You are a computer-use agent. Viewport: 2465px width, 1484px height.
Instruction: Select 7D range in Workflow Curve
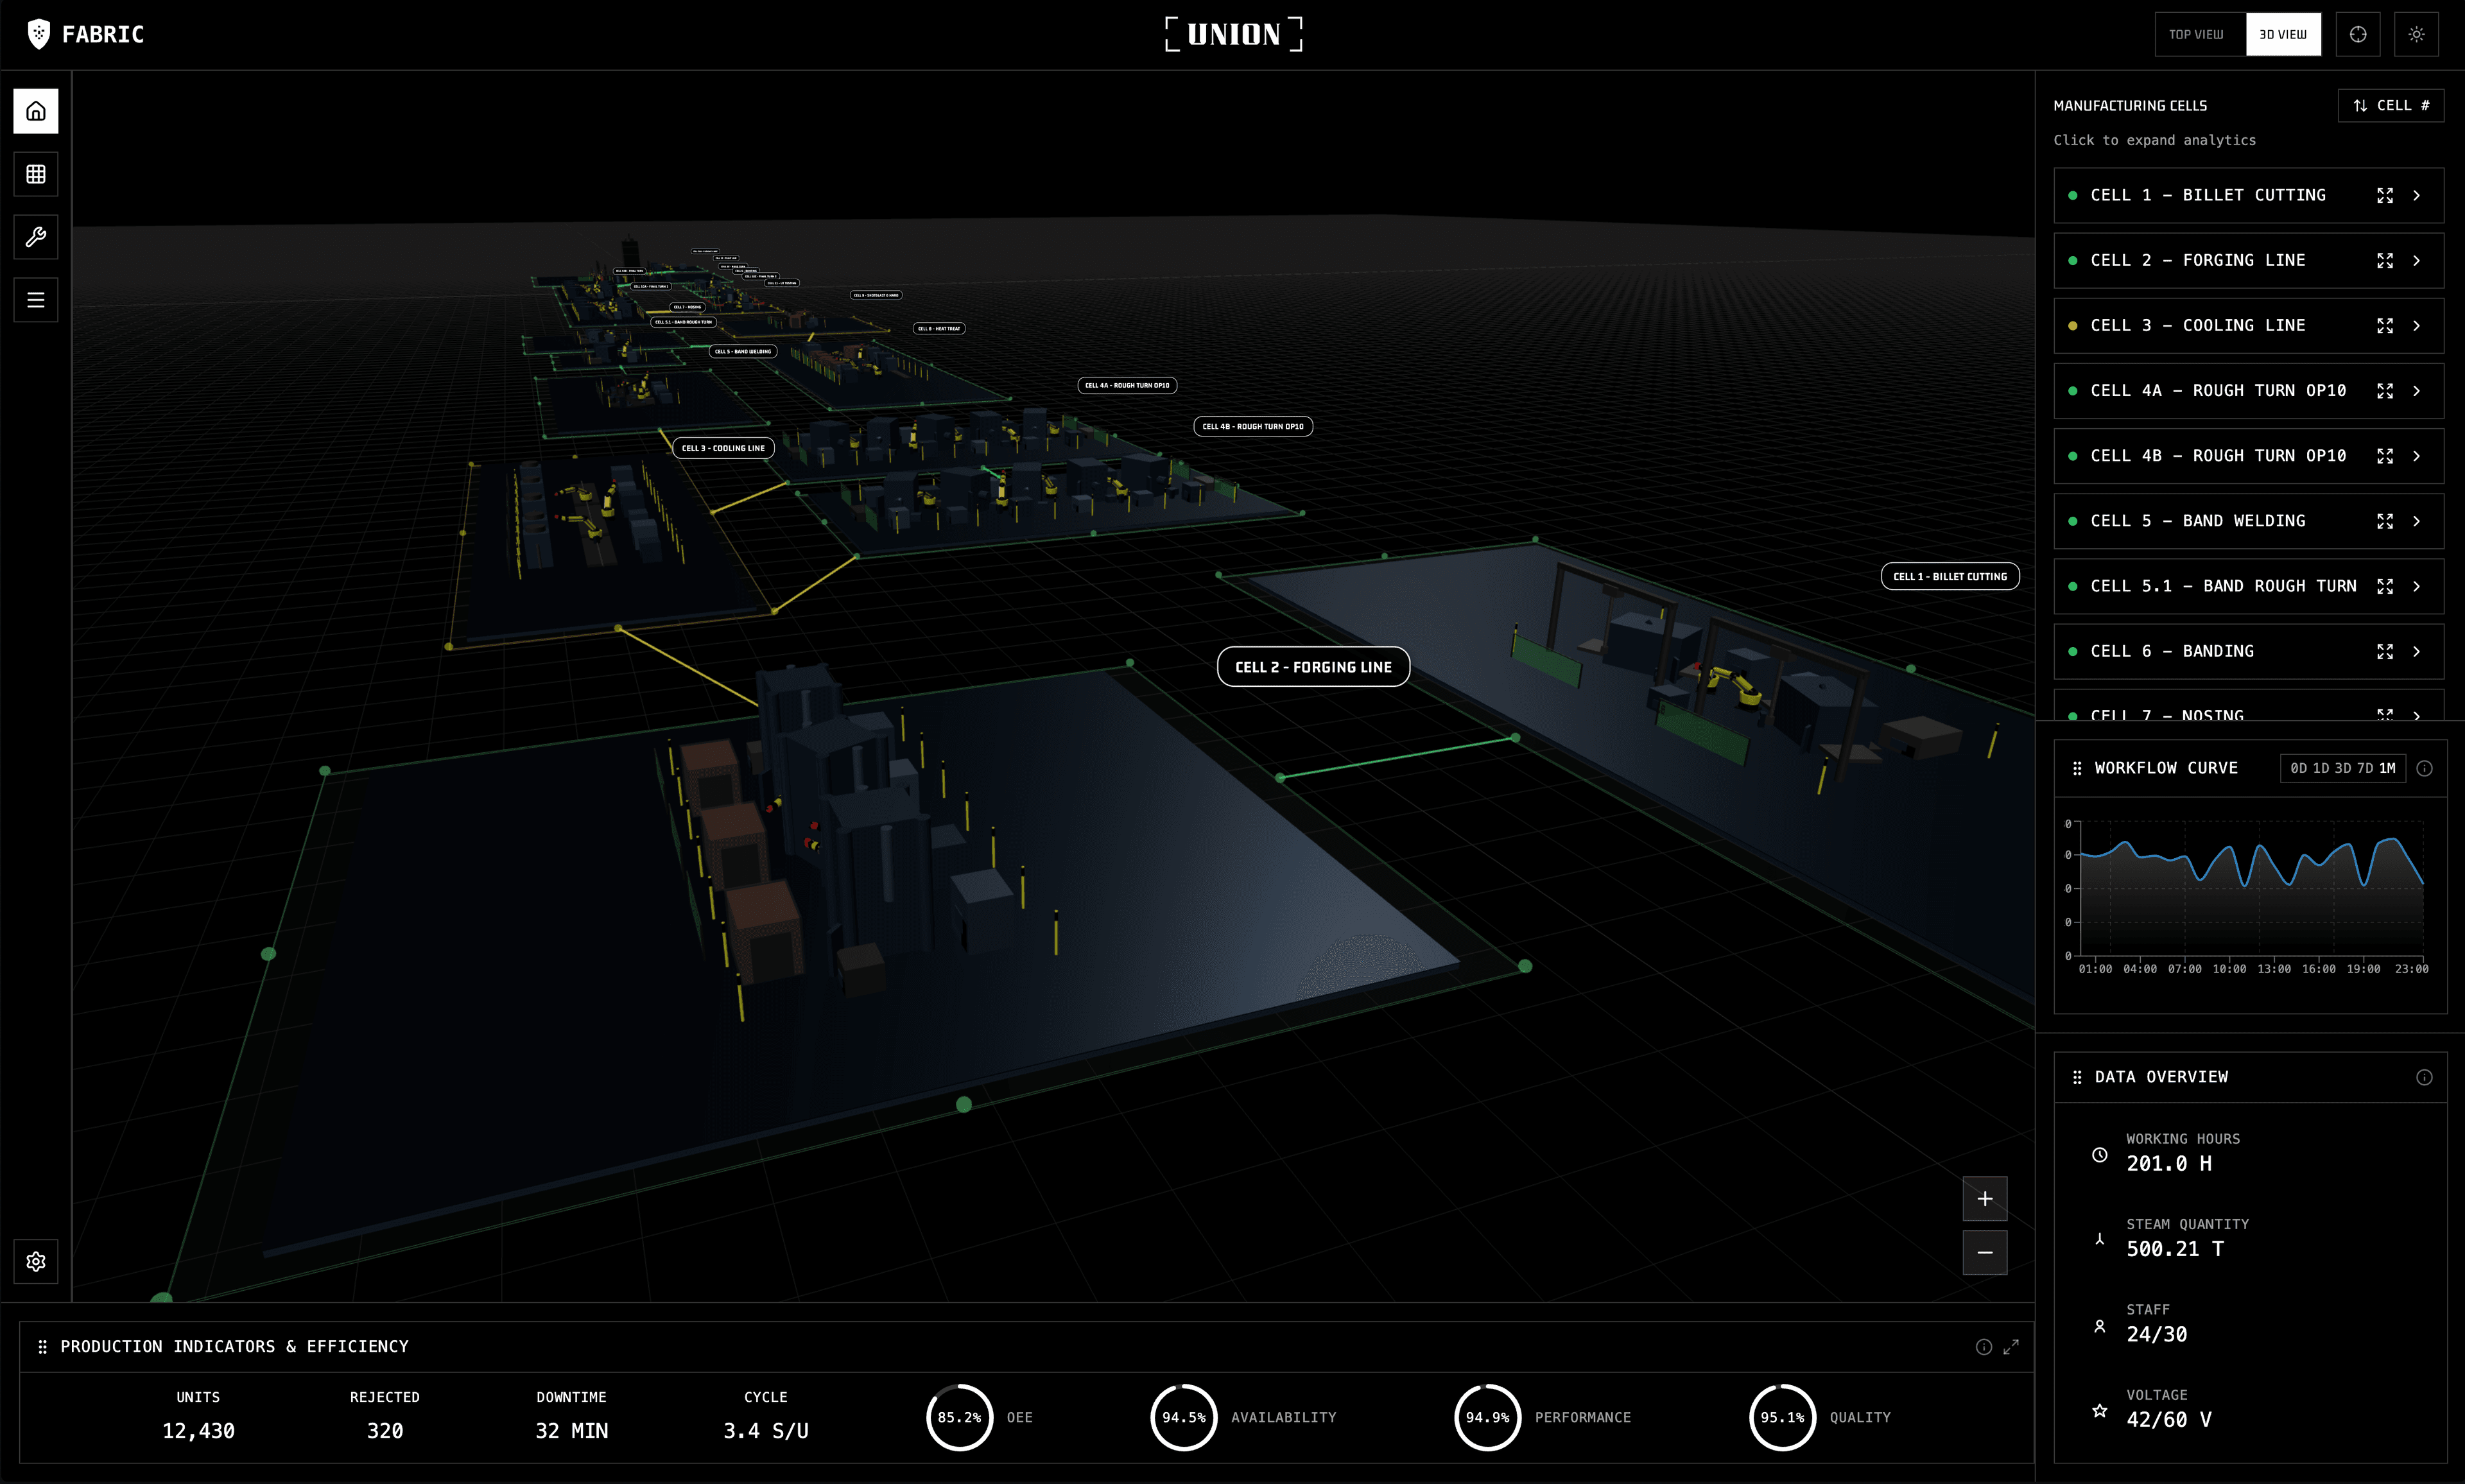(x=2365, y=768)
